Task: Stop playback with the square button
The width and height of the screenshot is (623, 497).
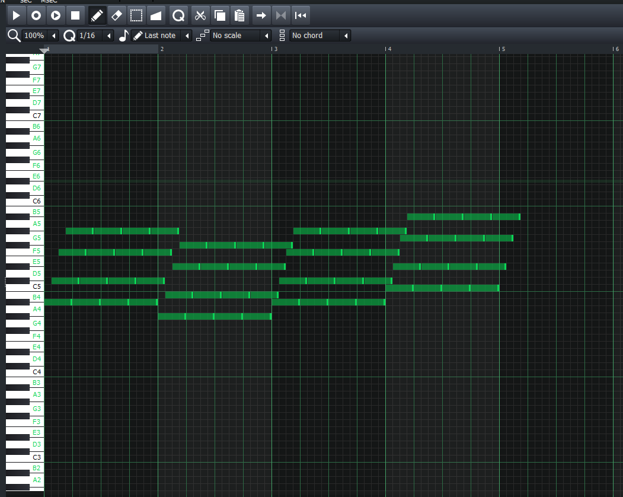Action: tap(75, 15)
